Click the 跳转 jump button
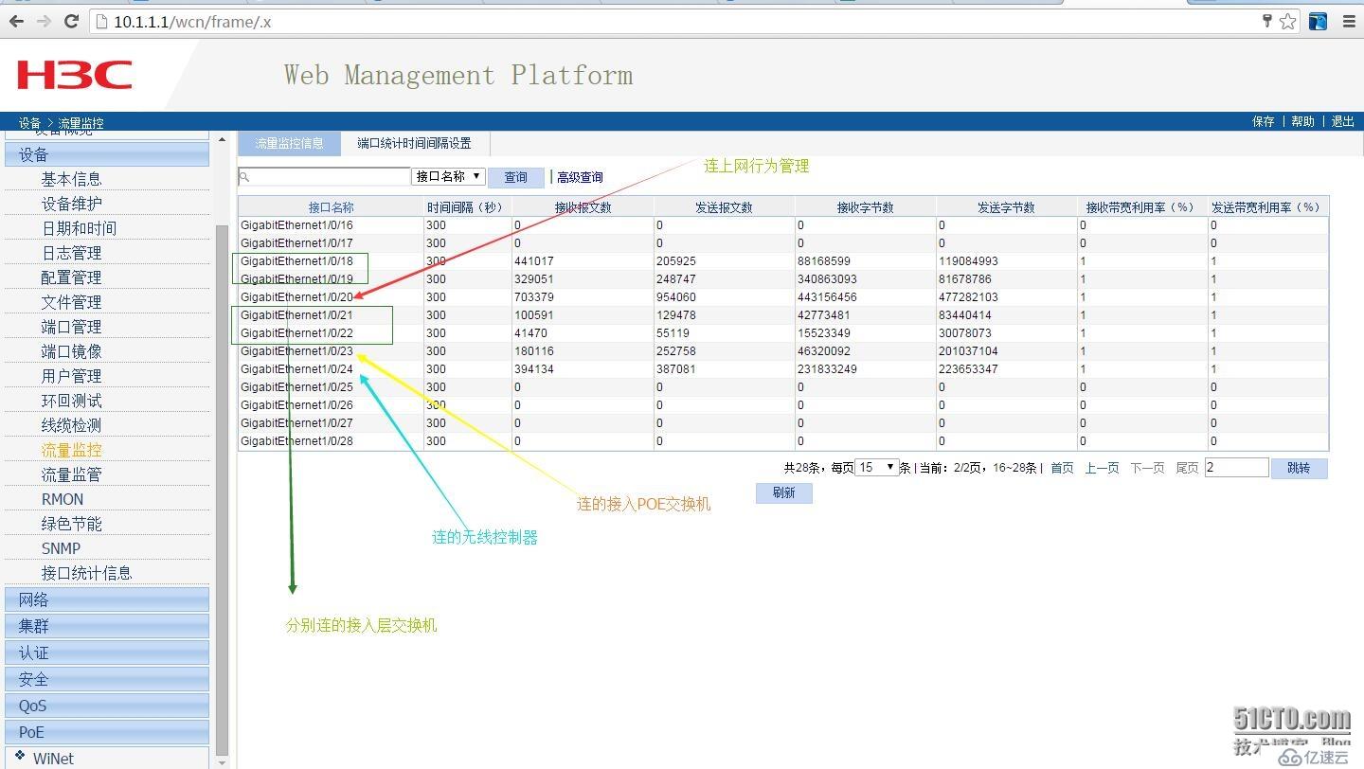 1299,468
